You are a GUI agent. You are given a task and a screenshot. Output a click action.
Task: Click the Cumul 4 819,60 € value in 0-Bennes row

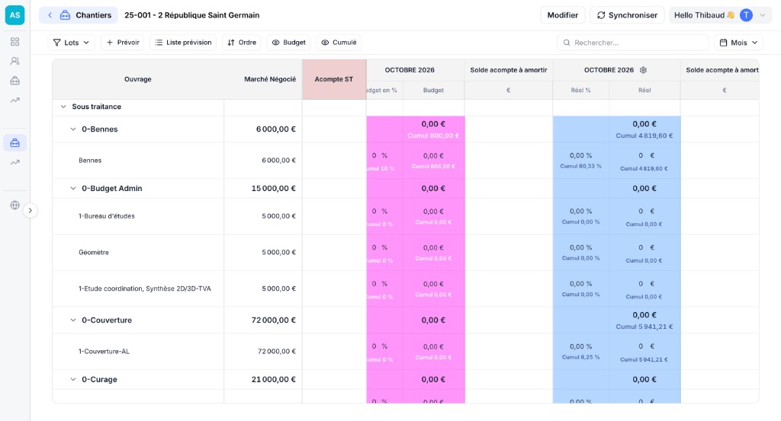pos(644,136)
